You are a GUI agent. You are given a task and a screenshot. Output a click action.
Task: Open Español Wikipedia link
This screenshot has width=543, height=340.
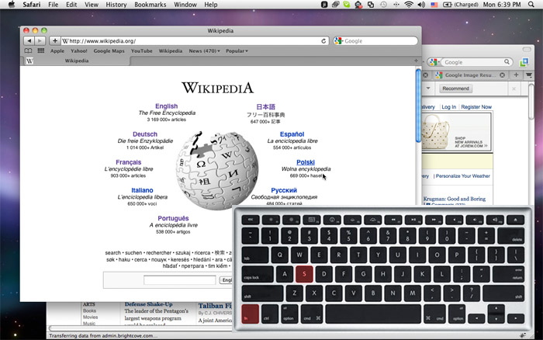pyautogui.click(x=292, y=134)
